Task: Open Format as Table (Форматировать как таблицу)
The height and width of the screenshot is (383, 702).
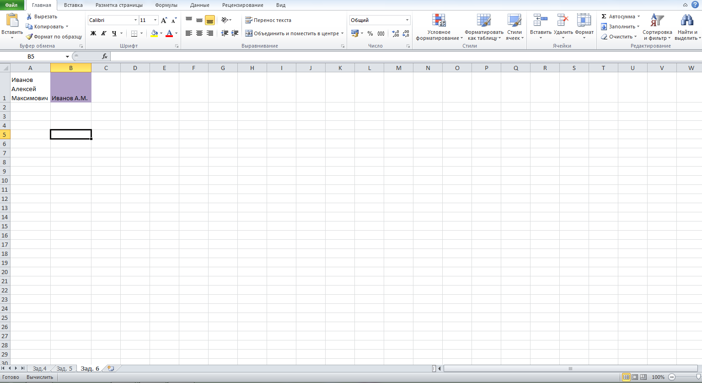Action: (x=484, y=27)
